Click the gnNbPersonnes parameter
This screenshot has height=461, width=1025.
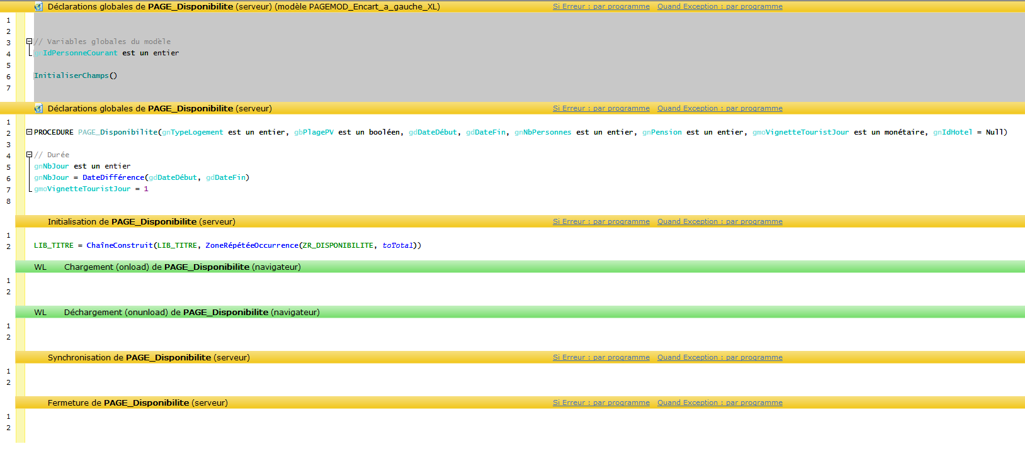point(543,132)
